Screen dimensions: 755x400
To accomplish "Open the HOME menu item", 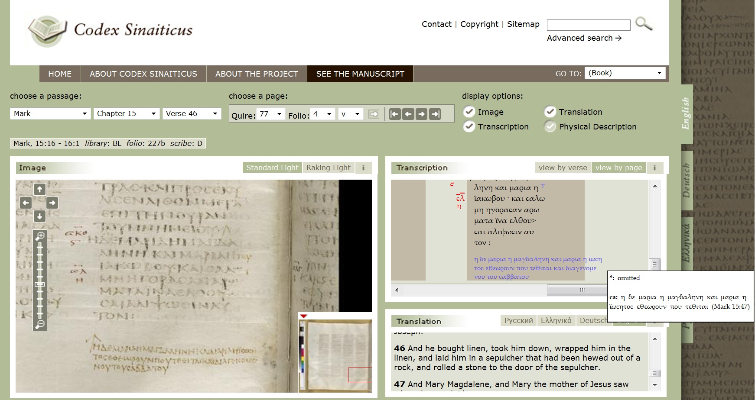I will coord(60,74).
